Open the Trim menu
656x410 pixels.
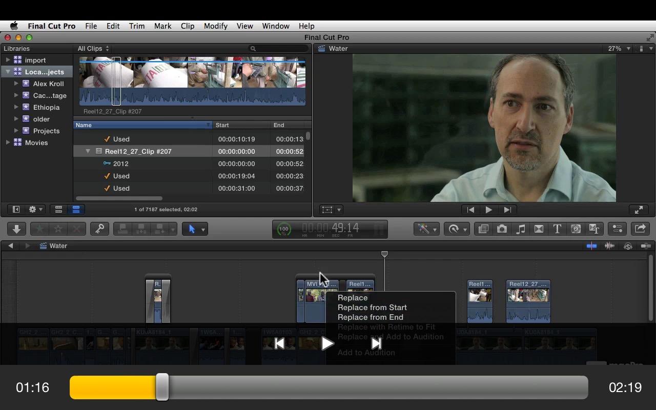pyautogui.click(x=136, y=26)
